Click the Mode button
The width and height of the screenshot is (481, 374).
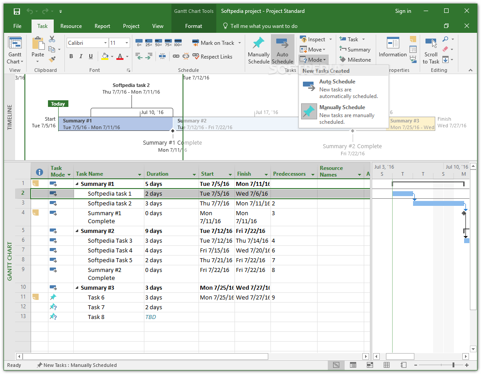click(x=313, y=60)
